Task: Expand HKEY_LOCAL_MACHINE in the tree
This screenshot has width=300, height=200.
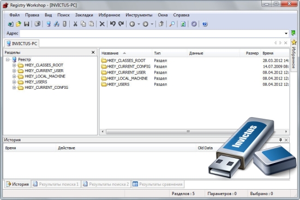Action: (x=14, y=76)
